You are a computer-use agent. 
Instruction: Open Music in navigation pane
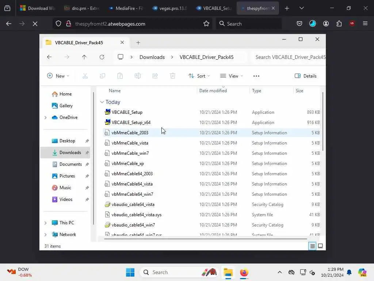[x=65, y=188]
